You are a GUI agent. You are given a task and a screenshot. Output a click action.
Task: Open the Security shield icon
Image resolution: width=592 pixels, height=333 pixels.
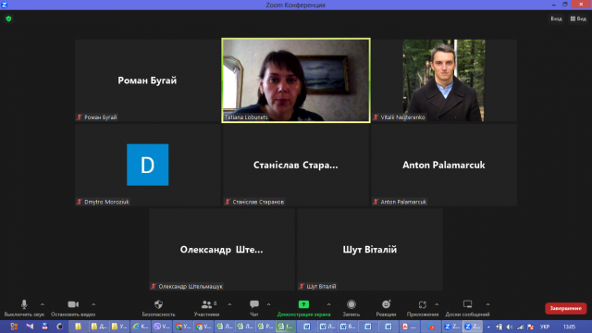click(x=158, y=304)
